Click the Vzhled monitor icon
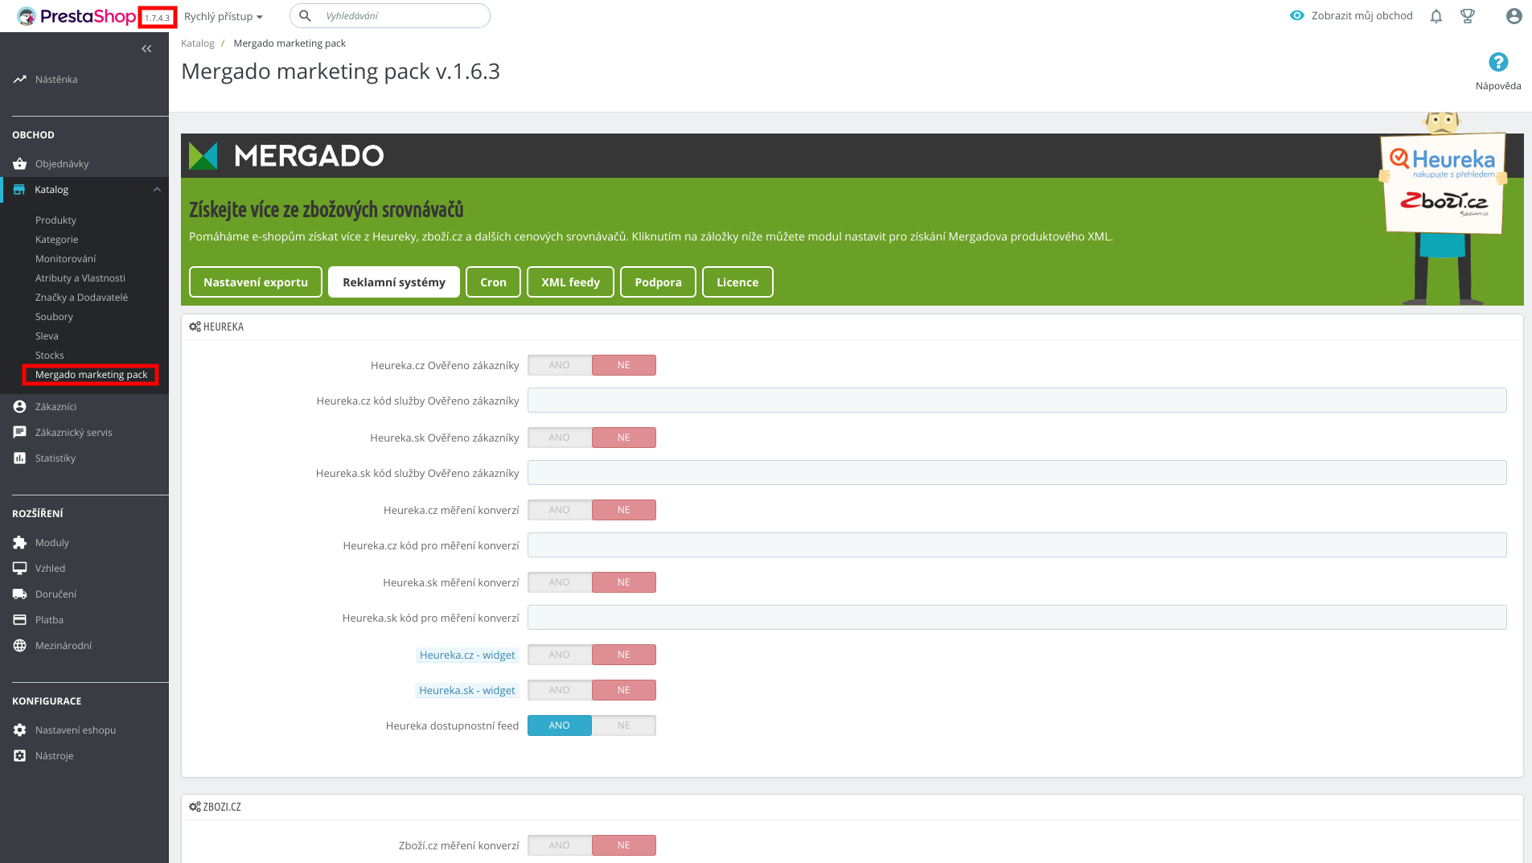Screen dimensions: 1532x863 tap(19, 569)
